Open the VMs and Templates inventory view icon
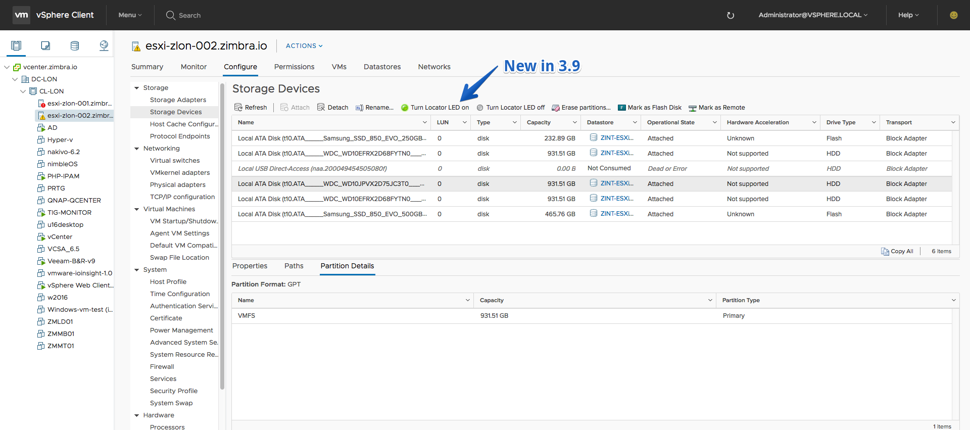Screen dimensions: 970x430 click(x=45, y=46)
